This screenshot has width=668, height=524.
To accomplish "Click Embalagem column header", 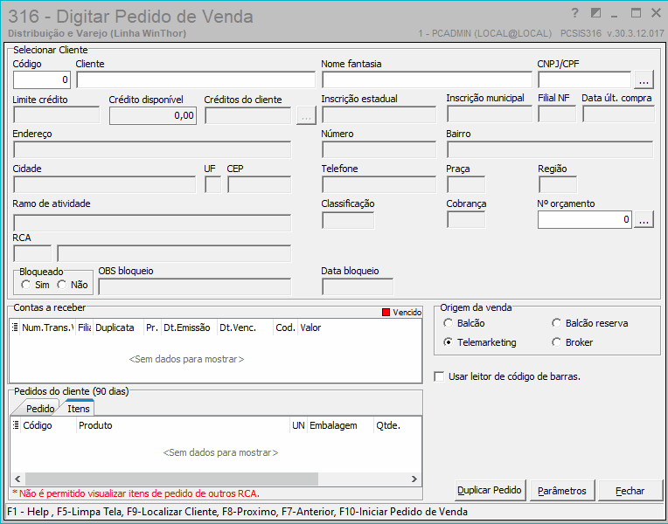I will coord(340,424).
